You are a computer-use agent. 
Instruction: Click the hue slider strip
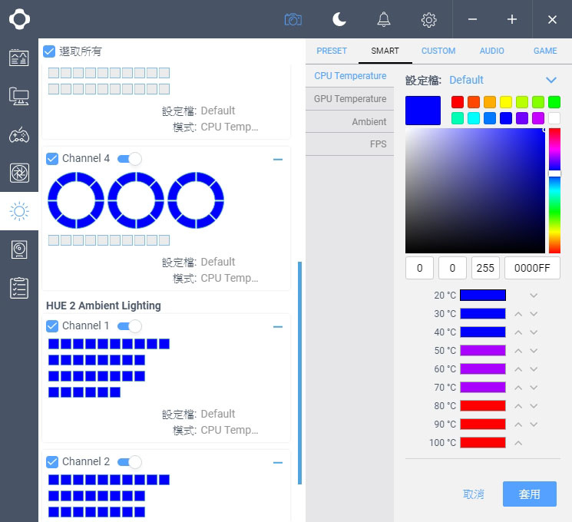(554, 190)
